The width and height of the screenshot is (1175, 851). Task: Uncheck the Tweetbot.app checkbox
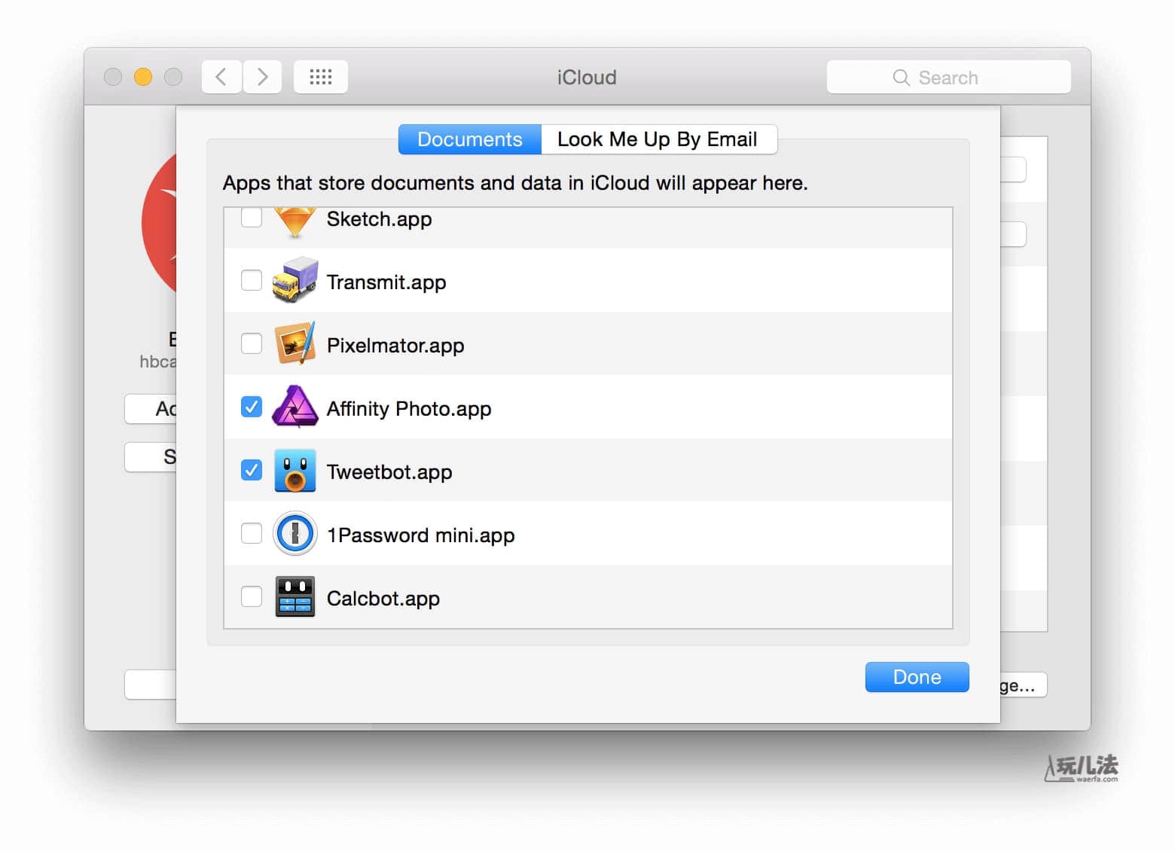tap(251, 470)
